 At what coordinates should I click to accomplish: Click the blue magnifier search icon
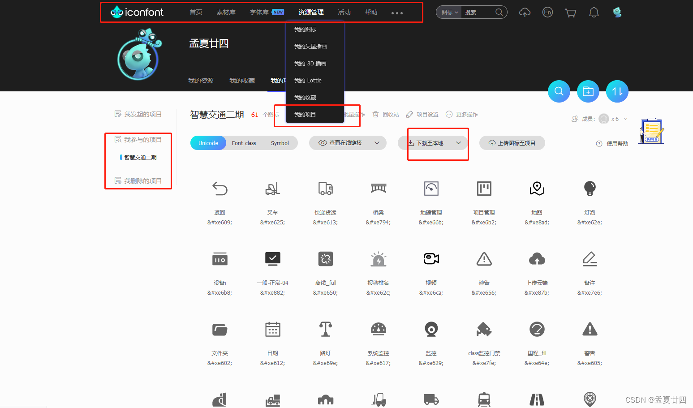(559, 91)
